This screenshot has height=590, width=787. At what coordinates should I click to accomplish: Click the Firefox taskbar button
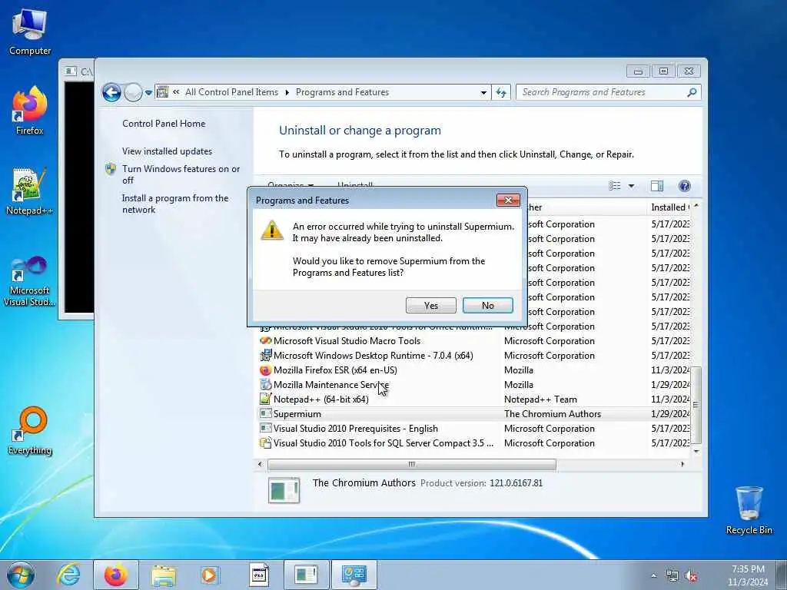pyautogui.click(x=116, y=575)
